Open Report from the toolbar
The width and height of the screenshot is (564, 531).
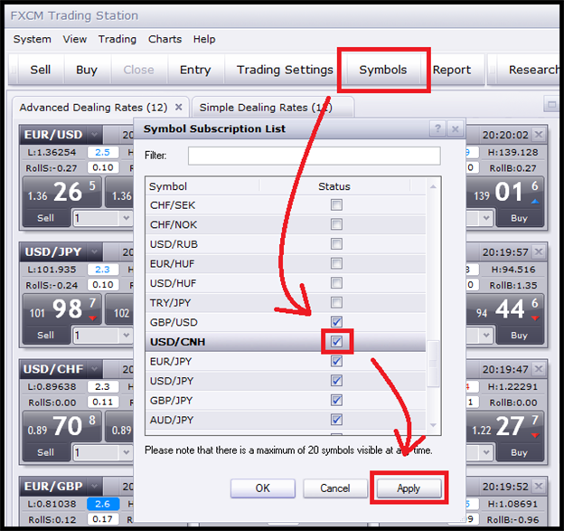click(x=452, y=70)
